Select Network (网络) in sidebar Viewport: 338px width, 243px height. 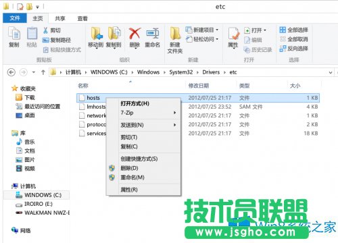[x=21, y=230]
